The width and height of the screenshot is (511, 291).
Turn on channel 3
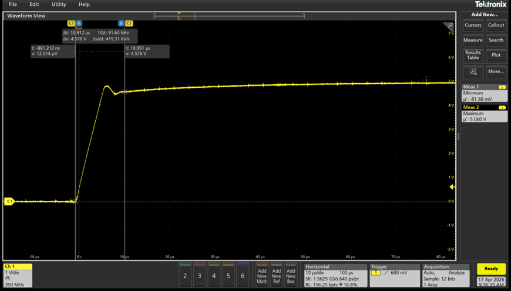200,275
